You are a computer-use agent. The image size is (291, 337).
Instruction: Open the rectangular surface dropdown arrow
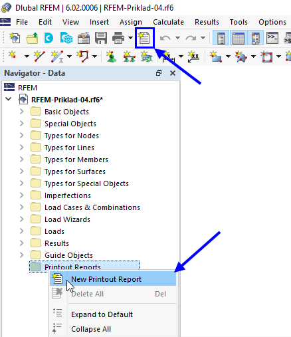click(x=228, y=56)
